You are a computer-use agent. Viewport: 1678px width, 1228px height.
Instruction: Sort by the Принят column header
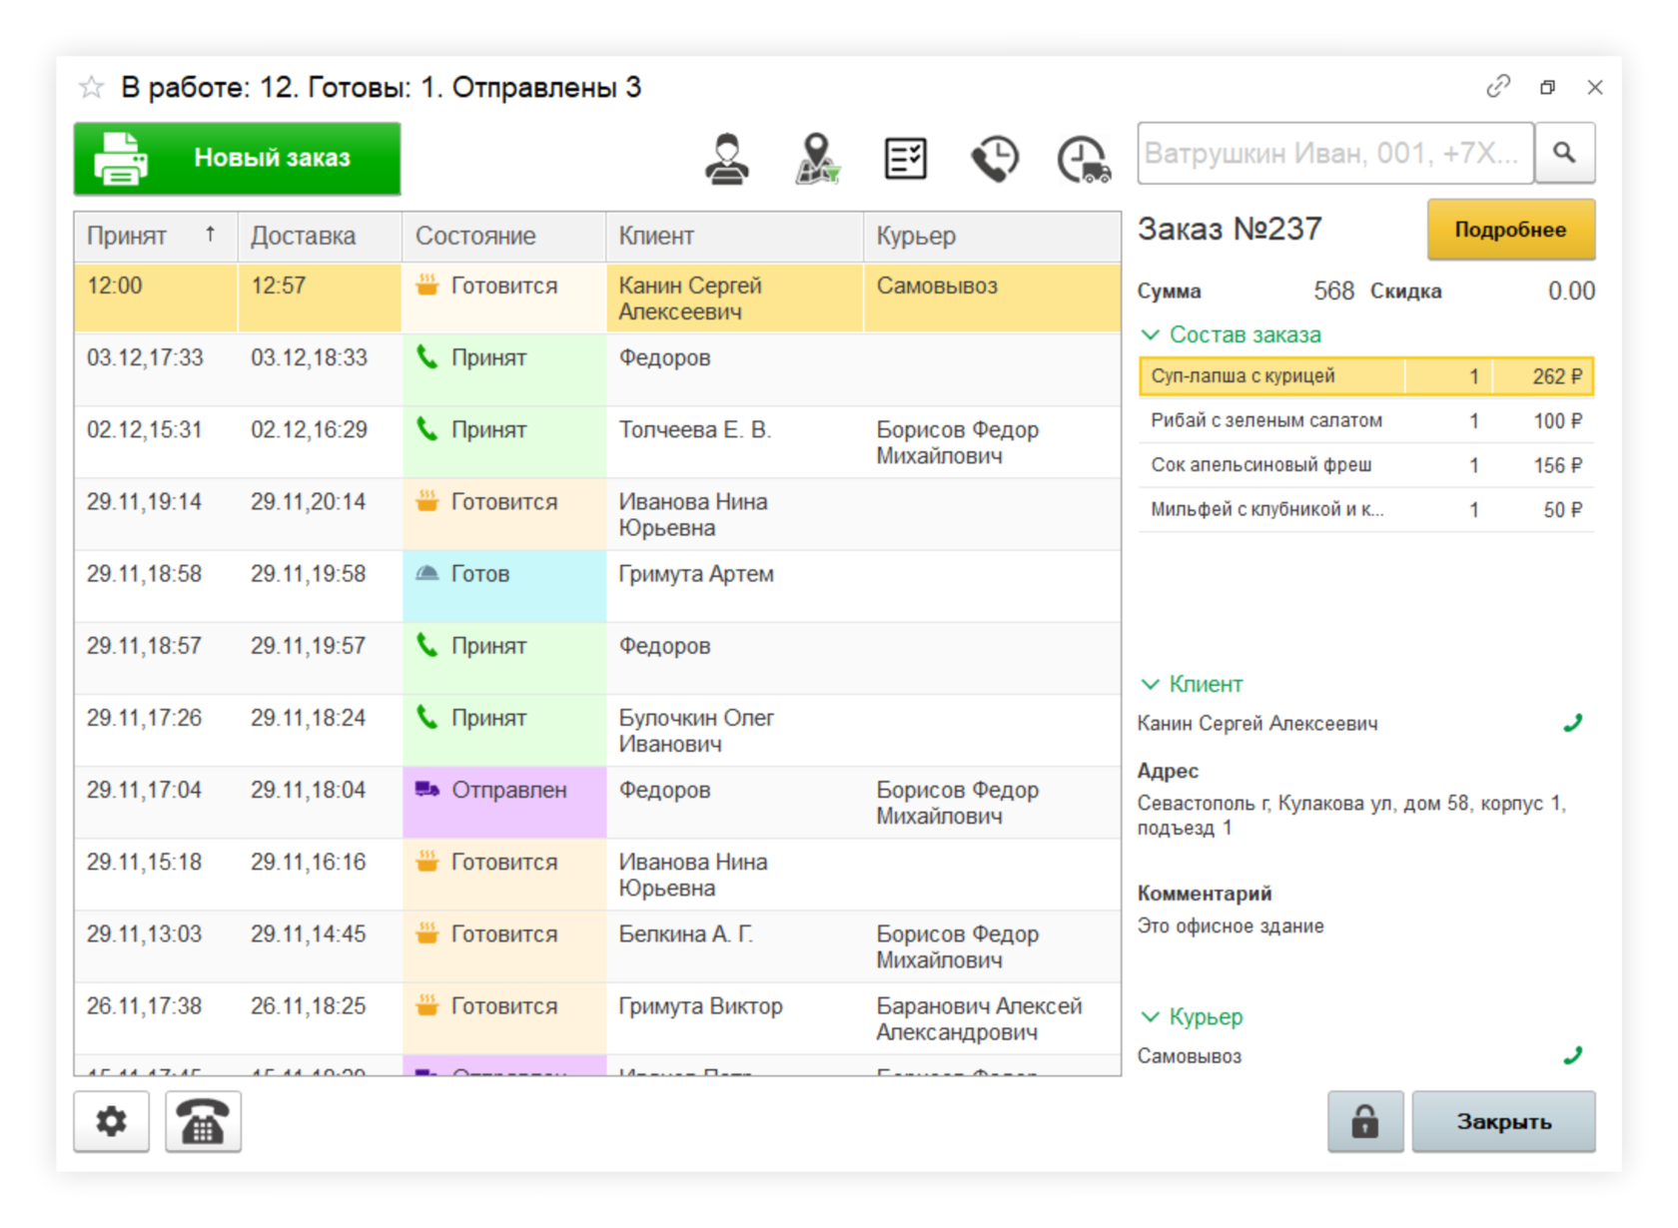click(x=156, y=237)
